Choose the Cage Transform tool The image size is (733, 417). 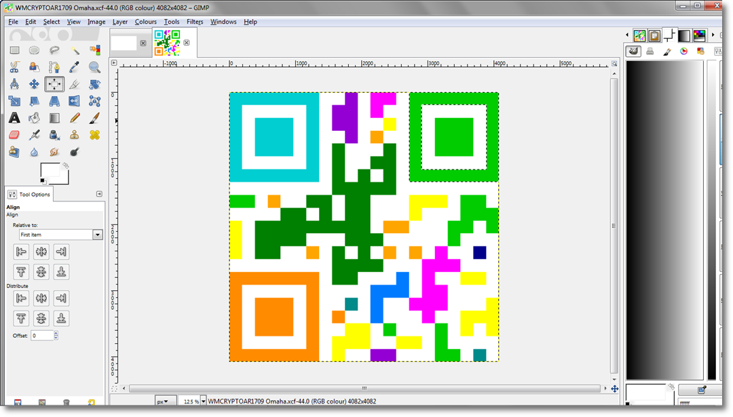pyautogui.click(x=94, y=101)
